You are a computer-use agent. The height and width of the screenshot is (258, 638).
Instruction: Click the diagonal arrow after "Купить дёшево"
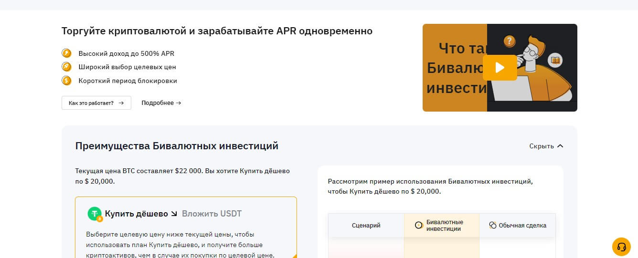[174, 214]
